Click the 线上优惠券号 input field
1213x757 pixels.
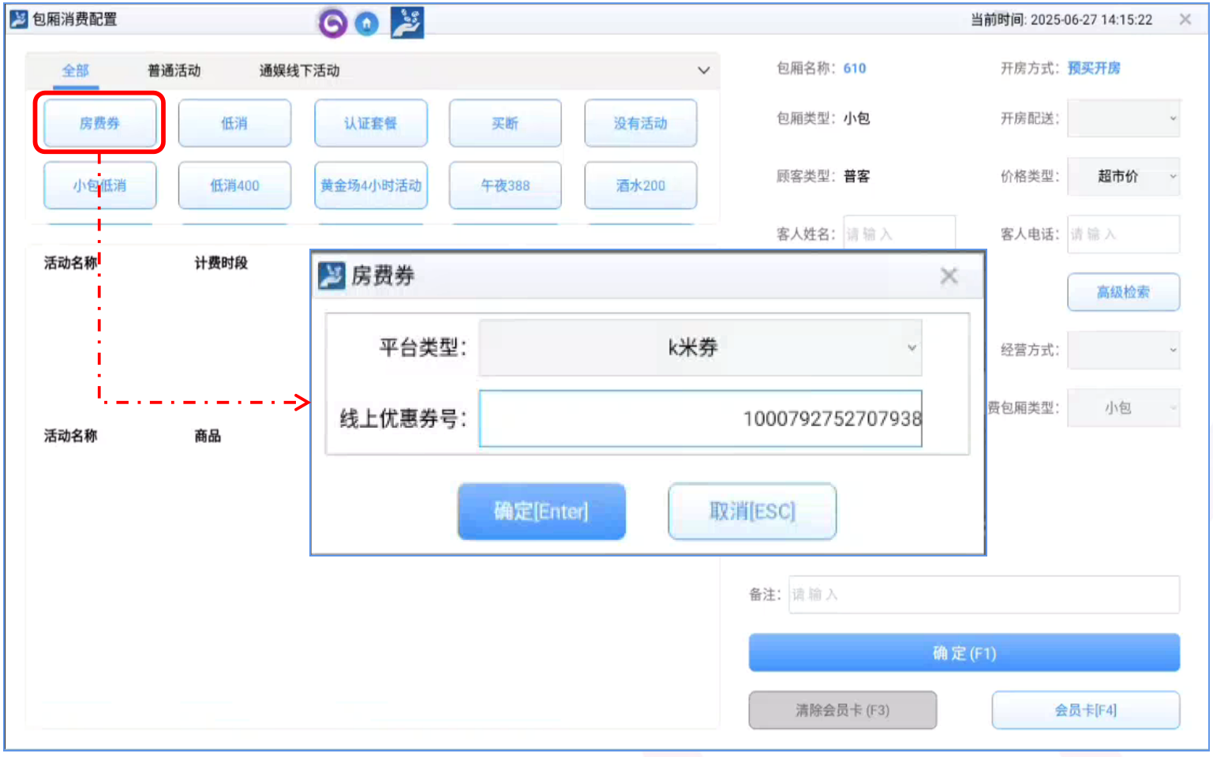click(700, 418)
